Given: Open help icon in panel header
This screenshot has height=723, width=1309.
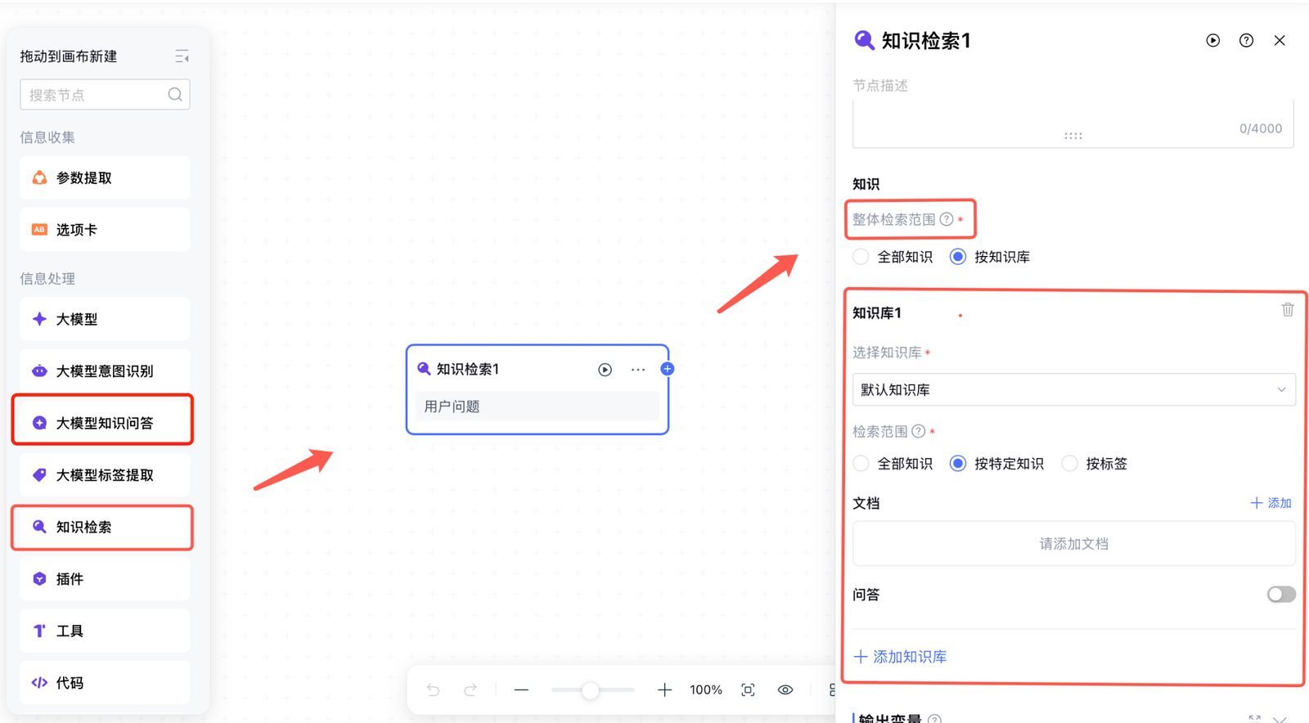Looking at the screenshot, I should pyautogui.click(x=1246, y=41).
